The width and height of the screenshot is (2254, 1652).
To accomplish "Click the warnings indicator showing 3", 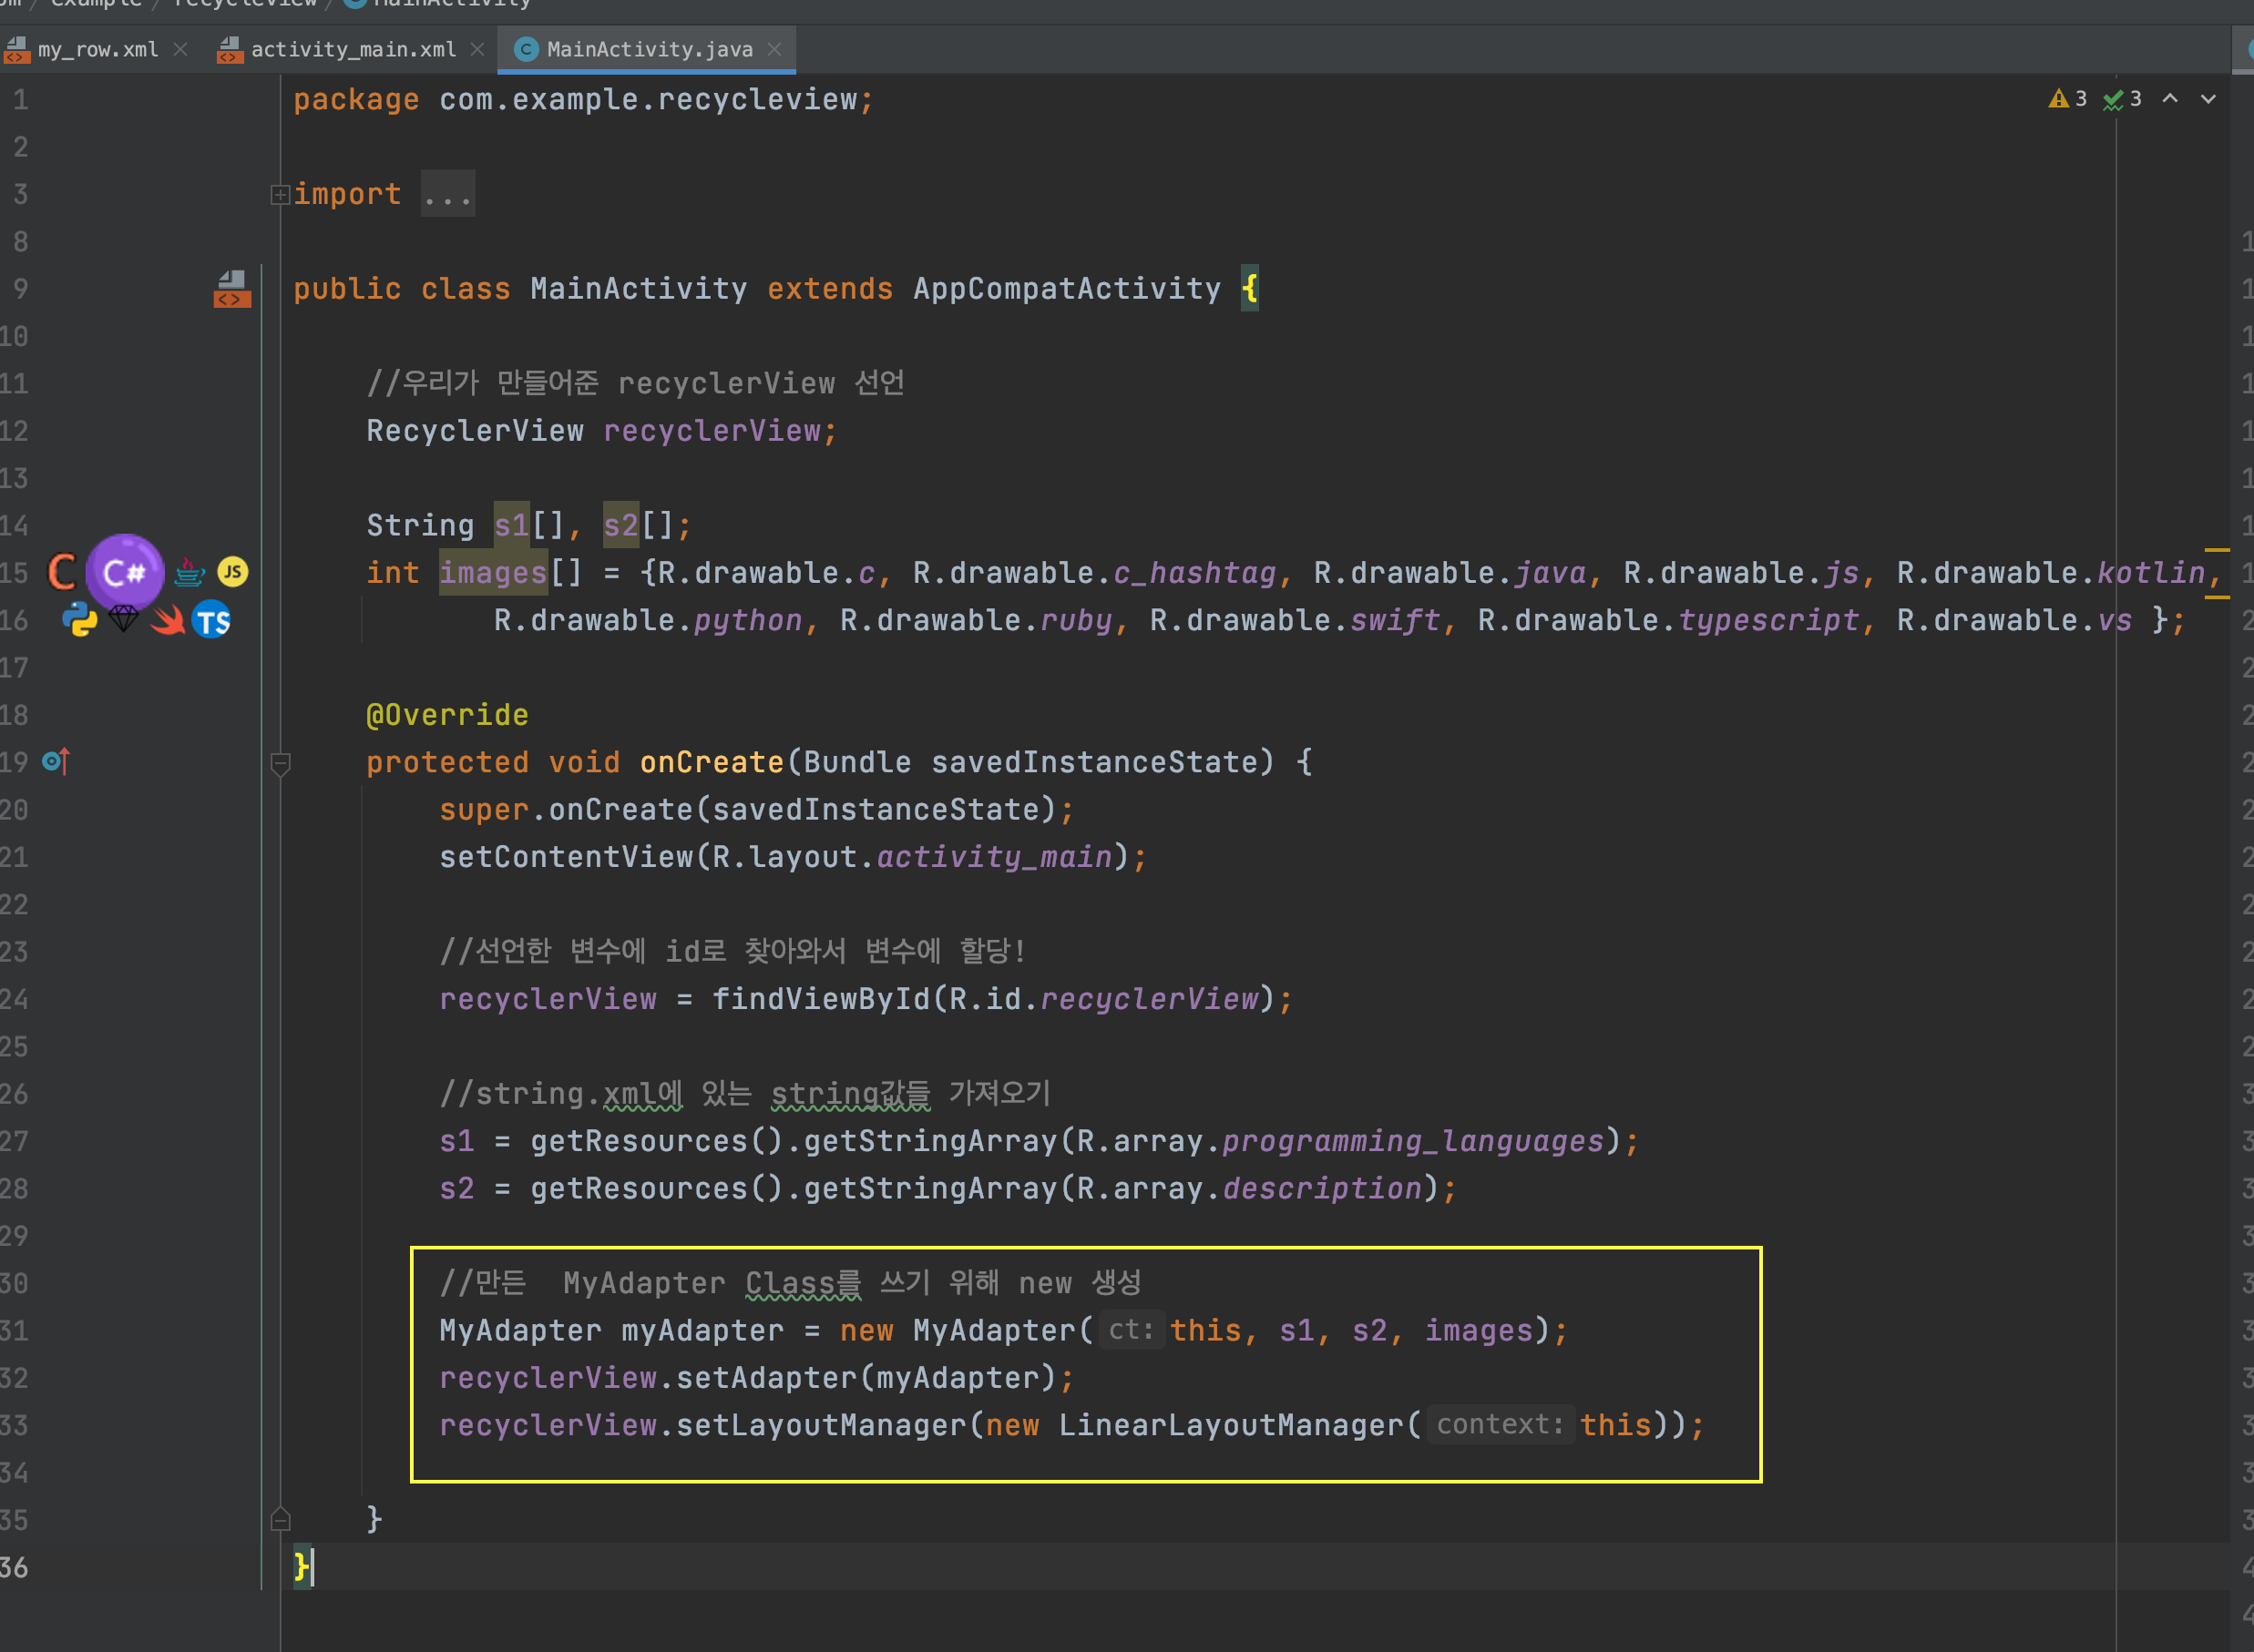I will [2068, 99].
